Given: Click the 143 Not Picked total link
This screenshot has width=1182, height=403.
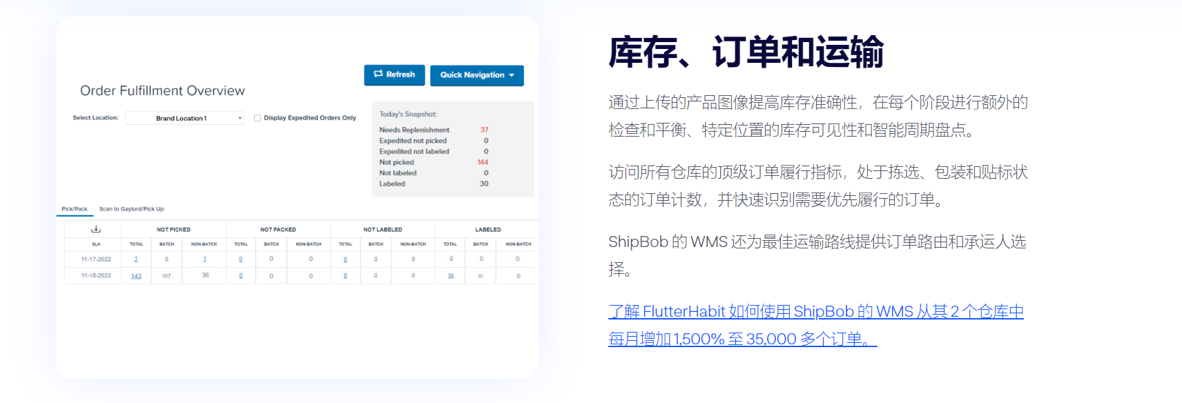Looking at the screenshot, I should (136, 276).
